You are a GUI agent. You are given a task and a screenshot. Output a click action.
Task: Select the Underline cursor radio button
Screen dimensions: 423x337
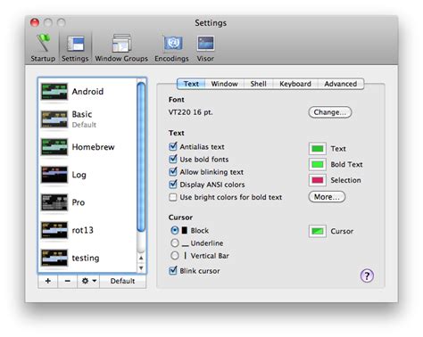click(175, 243)
